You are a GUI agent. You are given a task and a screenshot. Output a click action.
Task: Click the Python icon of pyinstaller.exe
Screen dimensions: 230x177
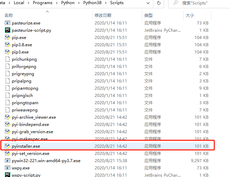8,146
